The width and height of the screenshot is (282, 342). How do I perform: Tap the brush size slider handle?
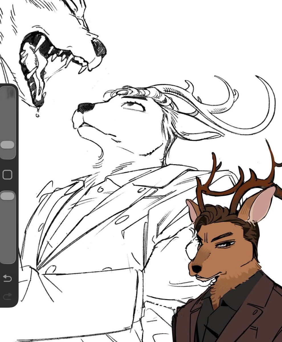[7, 145]
